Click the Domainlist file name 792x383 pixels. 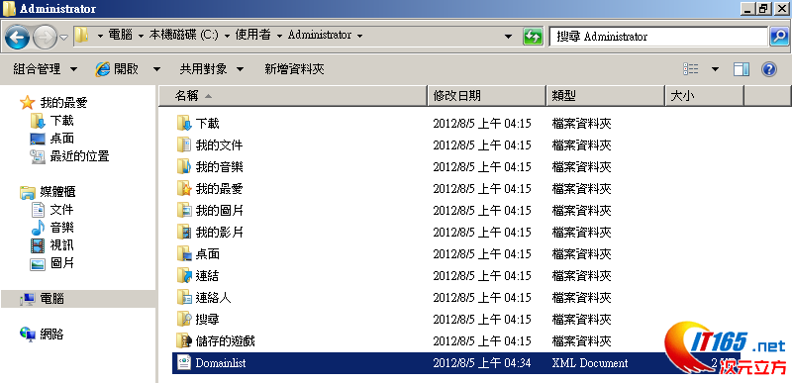(x=221, y=363)
